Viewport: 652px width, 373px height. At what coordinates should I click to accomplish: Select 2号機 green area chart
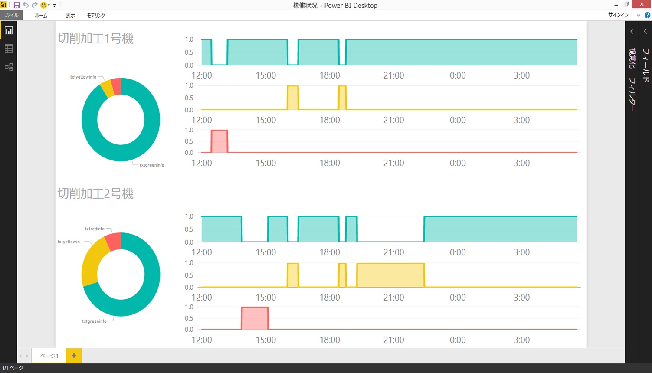tap(389, 229)
